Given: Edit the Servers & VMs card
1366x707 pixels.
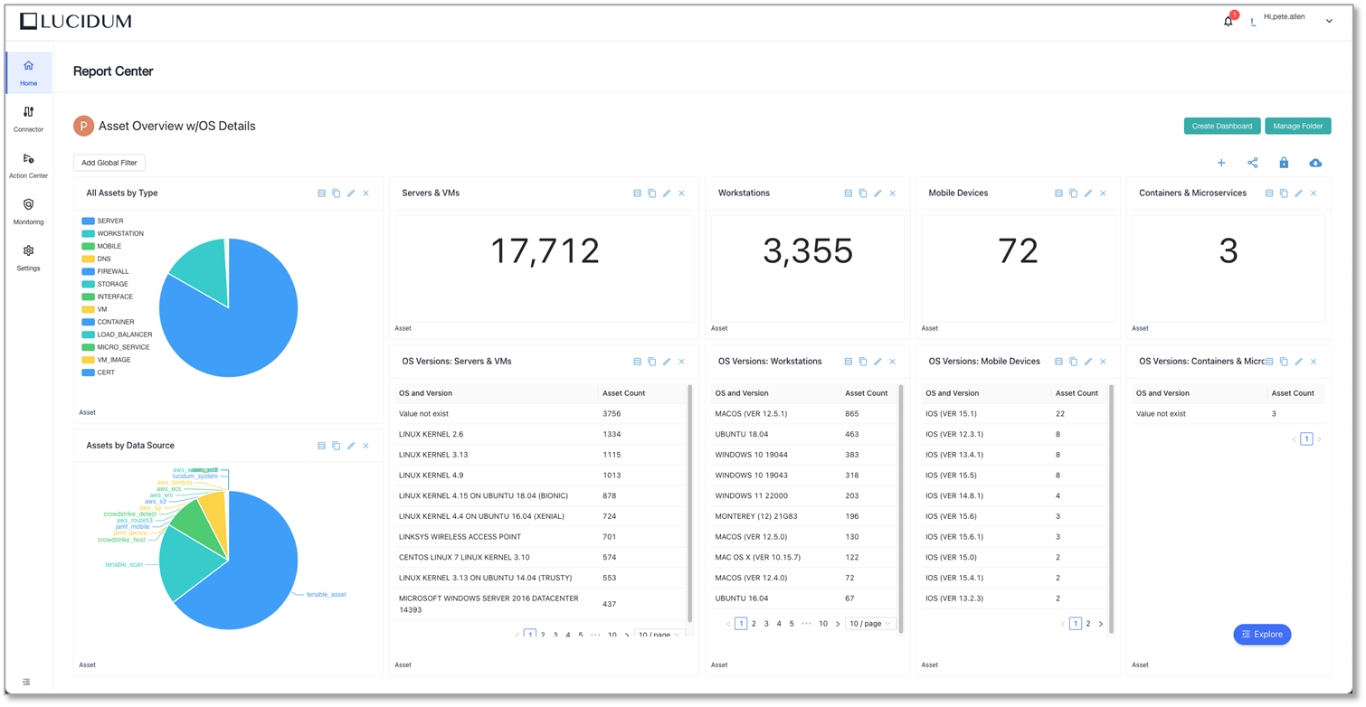Looking at the screenshot, I should (x=667, y=193).
